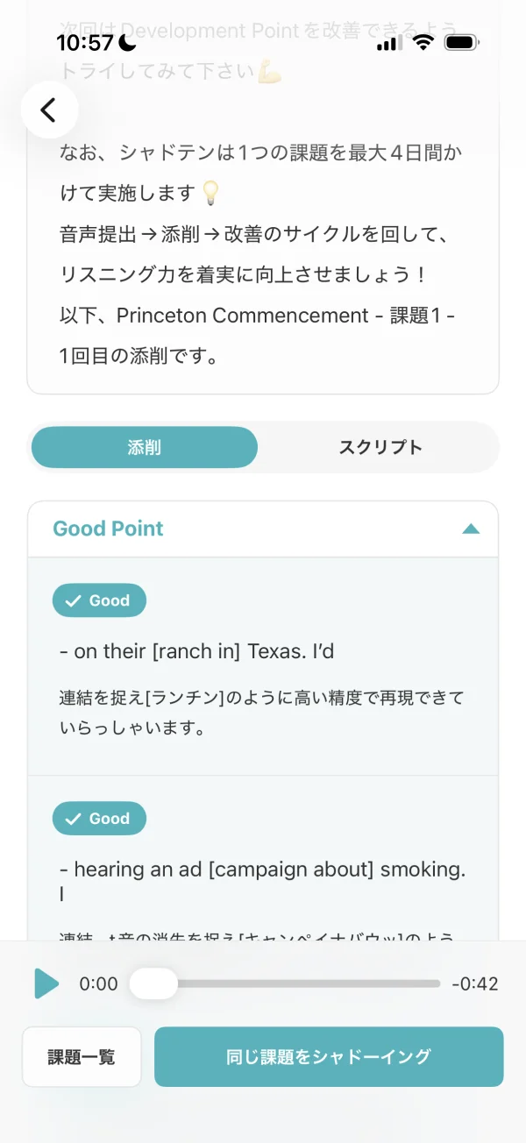Click the second Good badge
Screen dimensions: 526x1143
click(x=99, y=819)
